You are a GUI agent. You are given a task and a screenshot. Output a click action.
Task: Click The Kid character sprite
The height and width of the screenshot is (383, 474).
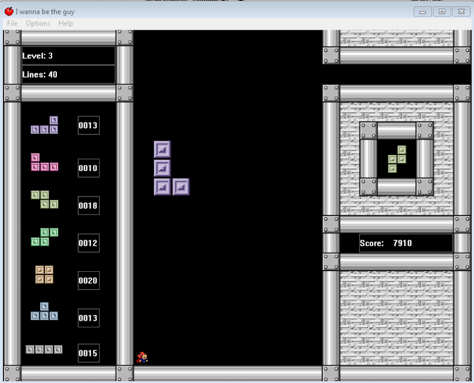tap(142, 358)
